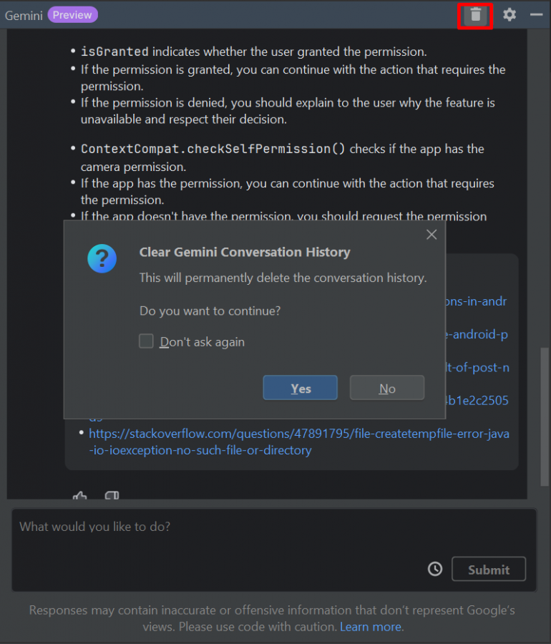Click the prompt history clock icon
The image size is (551, 644).
434,569
